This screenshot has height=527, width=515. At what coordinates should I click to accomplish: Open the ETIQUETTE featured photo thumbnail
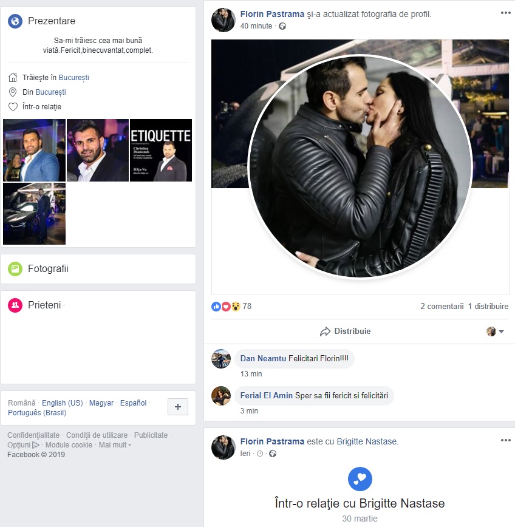click(x=161, y=150)
